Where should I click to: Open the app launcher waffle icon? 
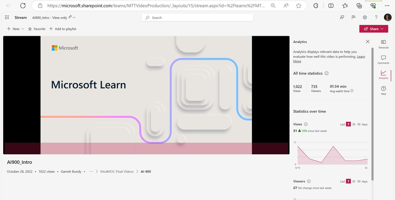[7, 17]
